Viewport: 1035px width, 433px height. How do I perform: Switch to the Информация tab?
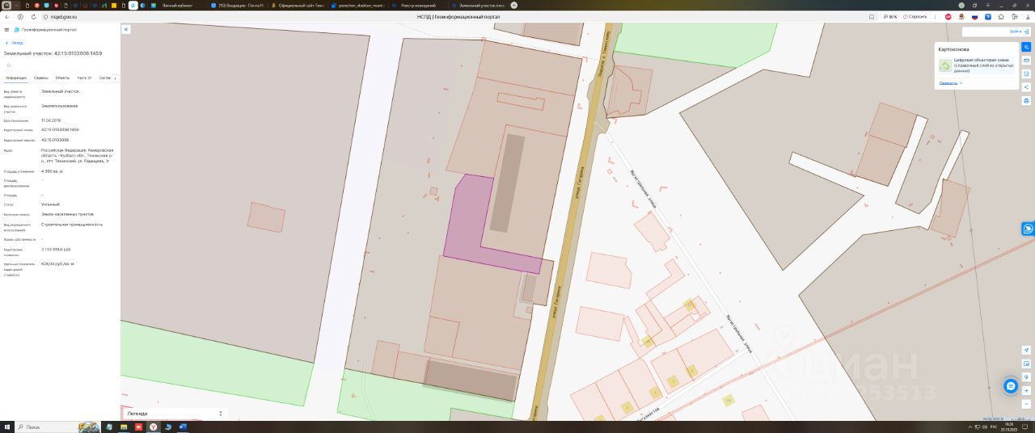(x=16, y=78)
